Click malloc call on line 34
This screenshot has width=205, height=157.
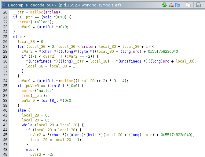coord(66,81)
